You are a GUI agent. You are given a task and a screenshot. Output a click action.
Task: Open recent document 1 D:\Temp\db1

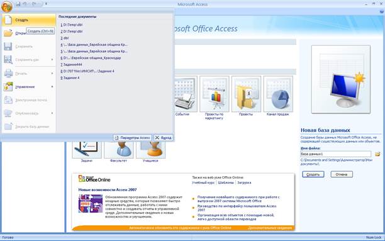click(72, 25)
